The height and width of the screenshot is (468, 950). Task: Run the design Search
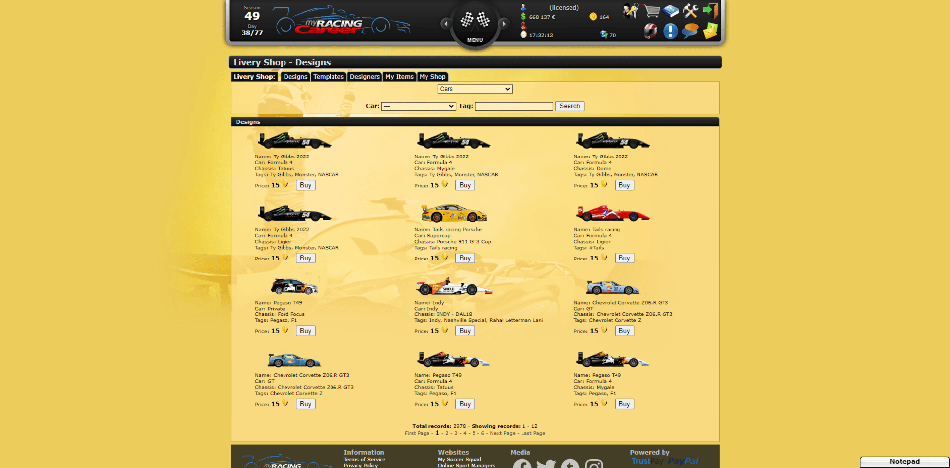(x=570, y=106)
